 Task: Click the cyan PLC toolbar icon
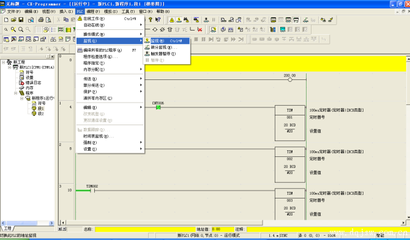tap(283, 29)
